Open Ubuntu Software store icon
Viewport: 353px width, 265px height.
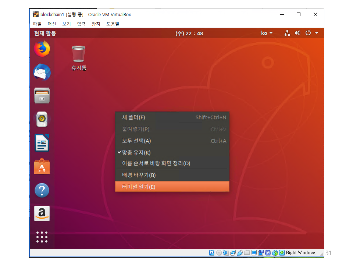point(42,166)
